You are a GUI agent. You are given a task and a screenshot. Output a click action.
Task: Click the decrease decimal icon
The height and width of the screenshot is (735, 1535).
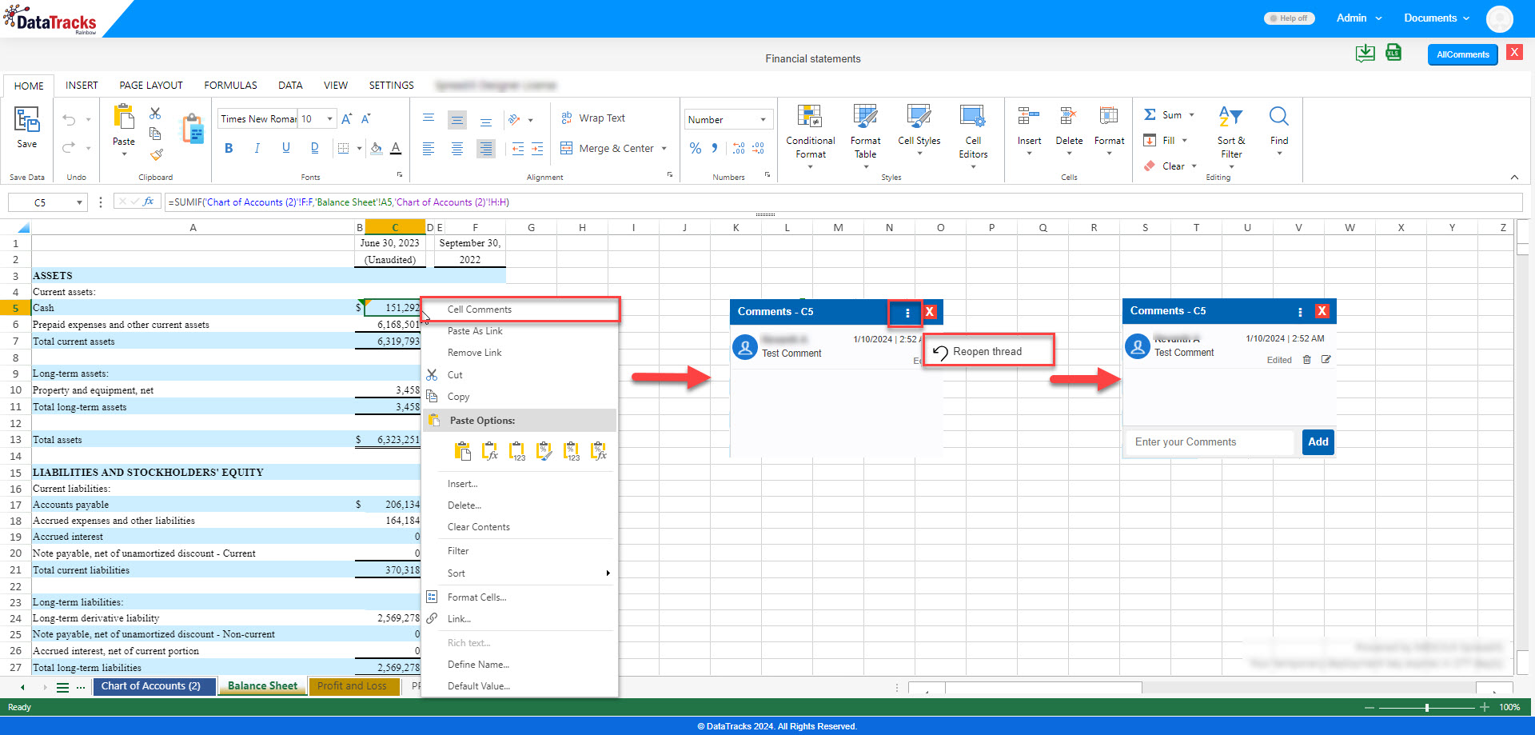coord(758,148)
